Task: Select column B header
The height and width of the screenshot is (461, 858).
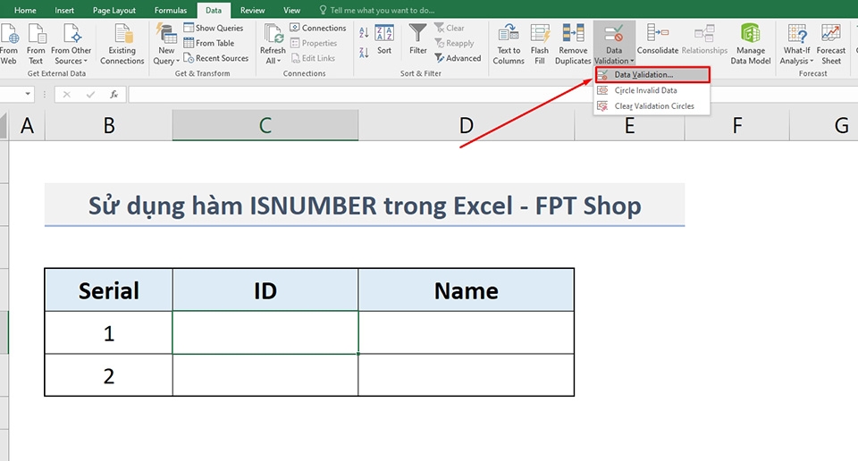Action: pyautogui.click(x=109, y=125)
